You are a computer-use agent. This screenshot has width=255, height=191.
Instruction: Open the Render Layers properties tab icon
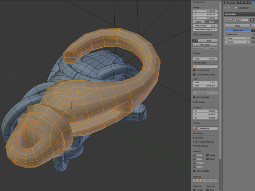point(236,3)
